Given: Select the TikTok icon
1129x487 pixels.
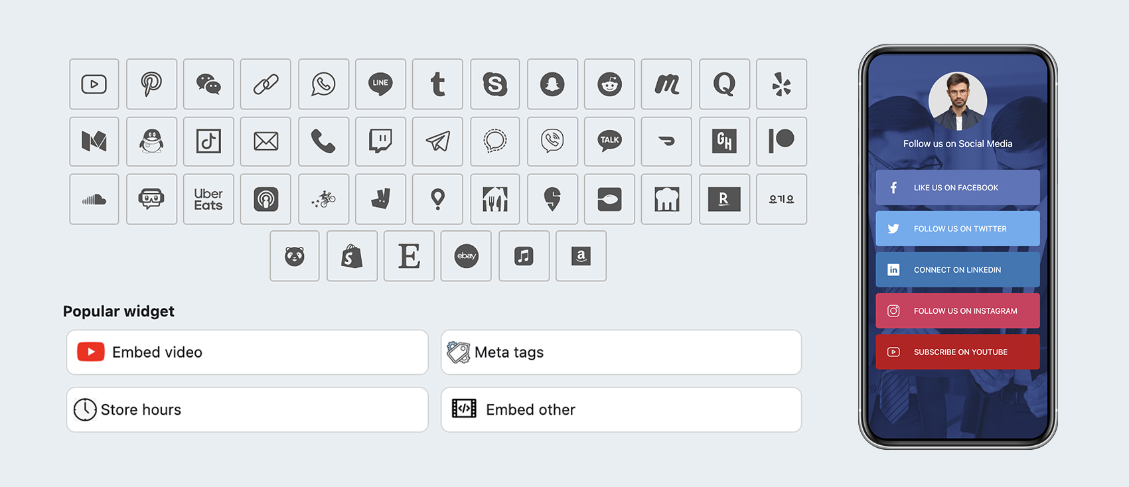Looking at the screenshot, I should click(x=208, y=141).
